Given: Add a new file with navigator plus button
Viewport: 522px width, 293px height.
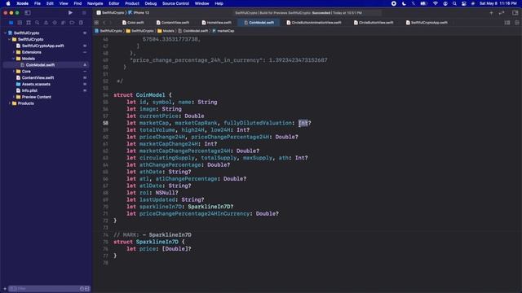Looking at the screenshot, I should tap(5, 289).
